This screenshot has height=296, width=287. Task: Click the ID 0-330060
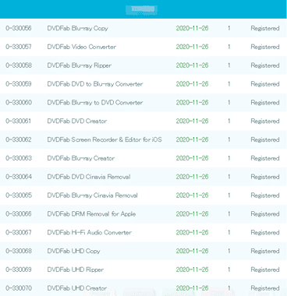(x=19, y=102)
